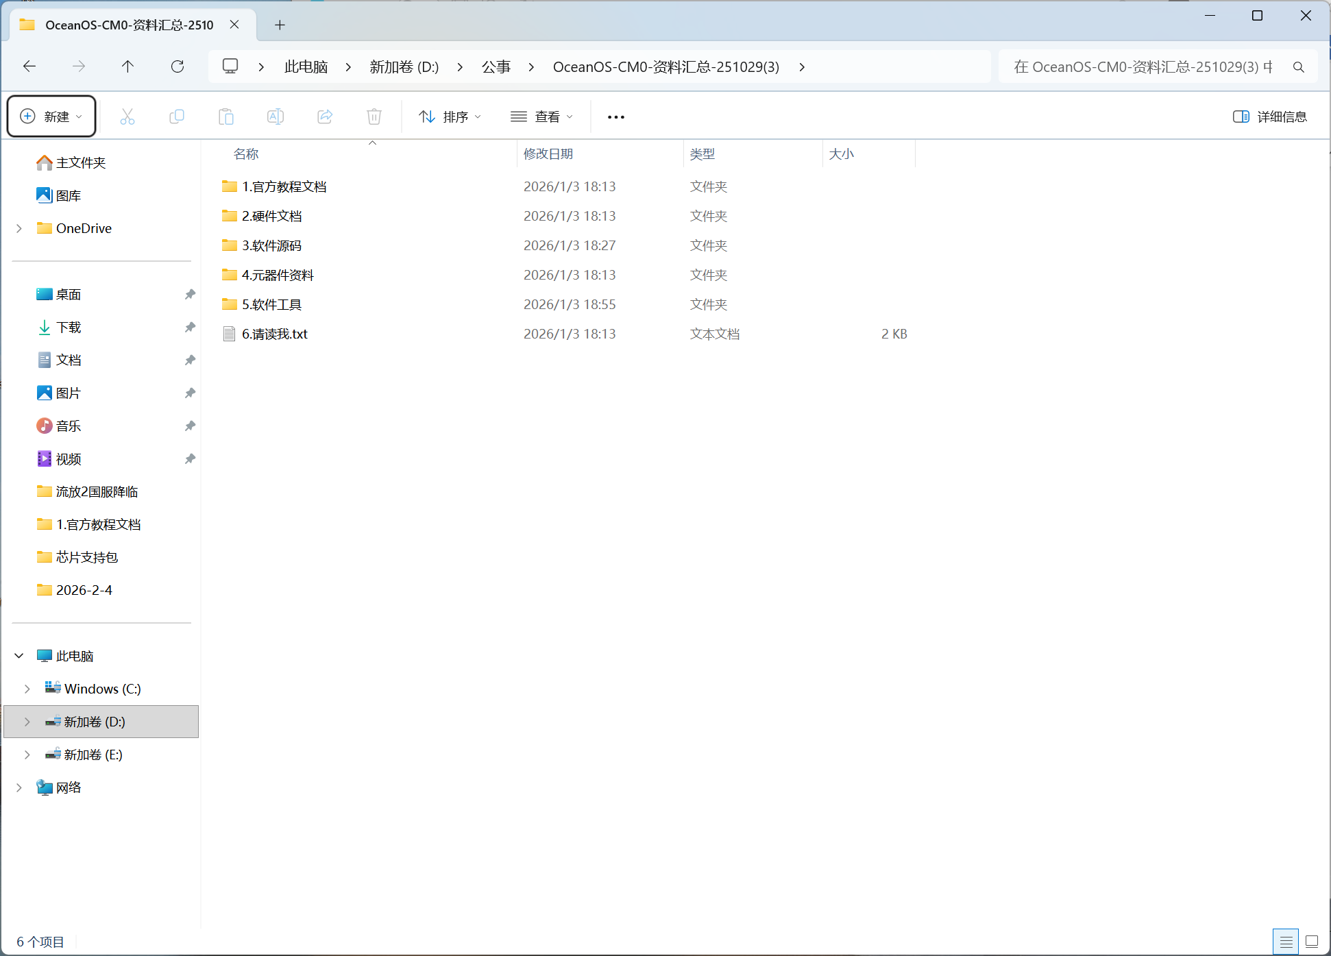Refresh the current folder view

178,66
